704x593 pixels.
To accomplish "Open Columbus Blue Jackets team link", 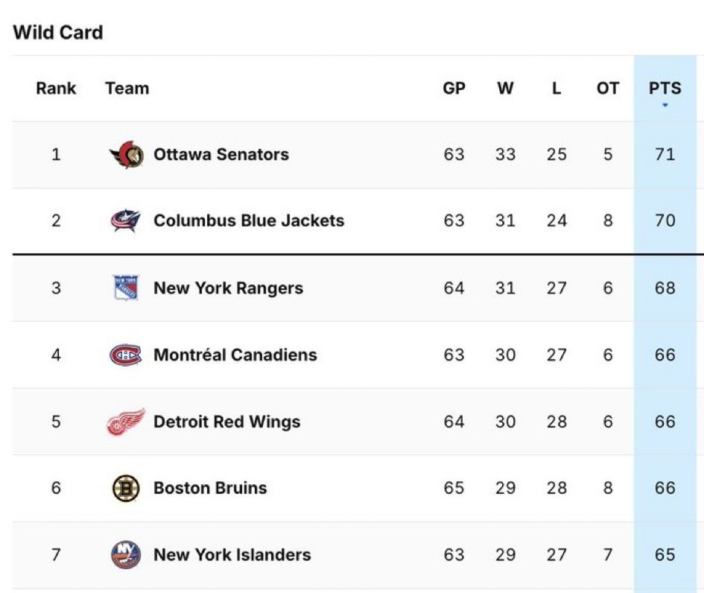I will 249,221.
